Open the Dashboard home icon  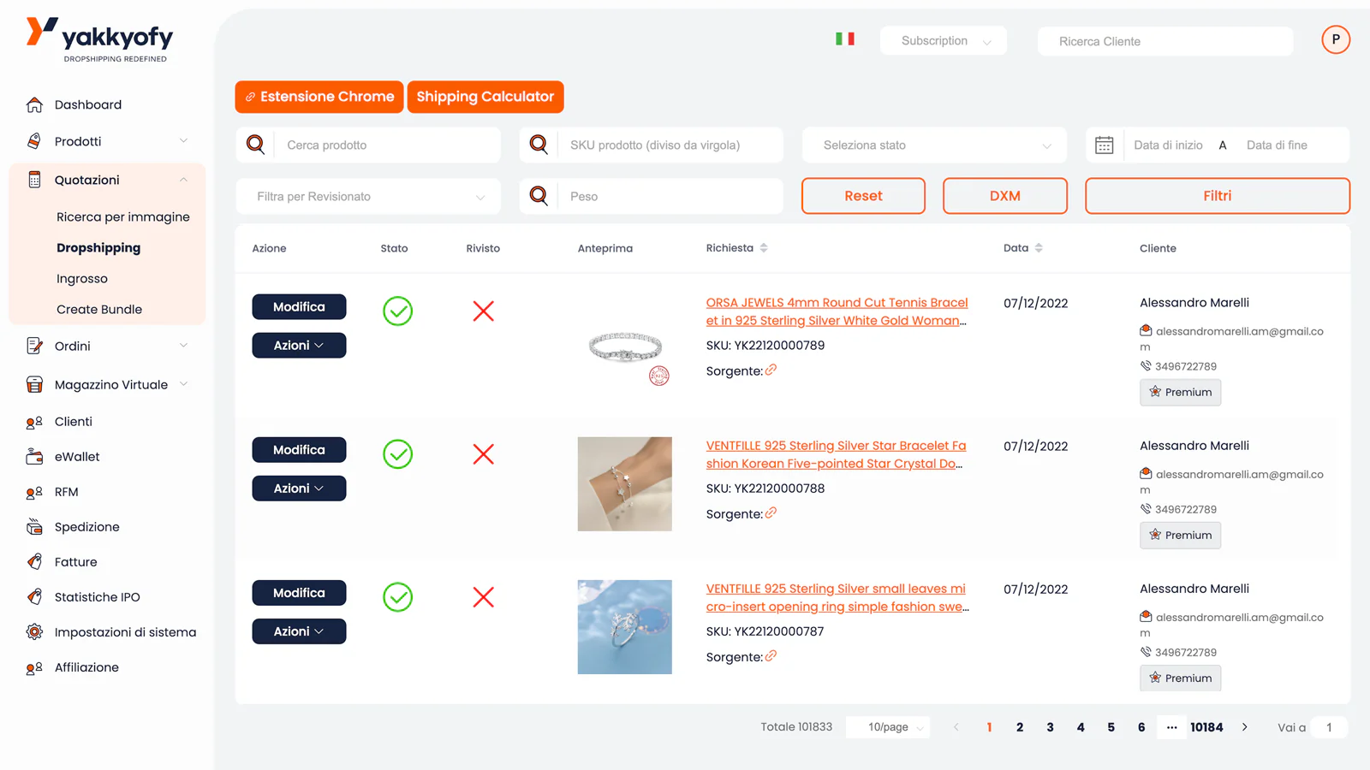(x=34, y=104)
